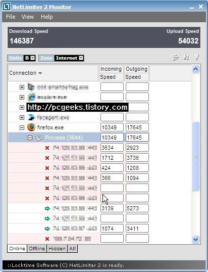Click the outgoing speed value 5273

click(x=137, y=208)
